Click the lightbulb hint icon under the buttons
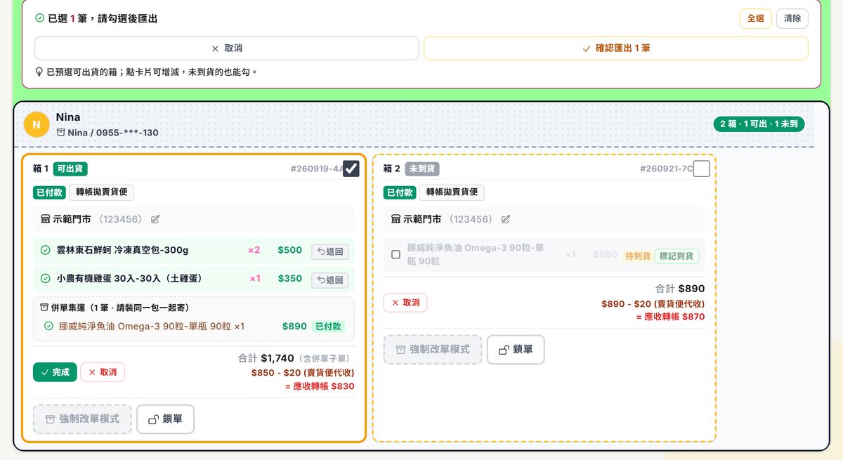 39,72
